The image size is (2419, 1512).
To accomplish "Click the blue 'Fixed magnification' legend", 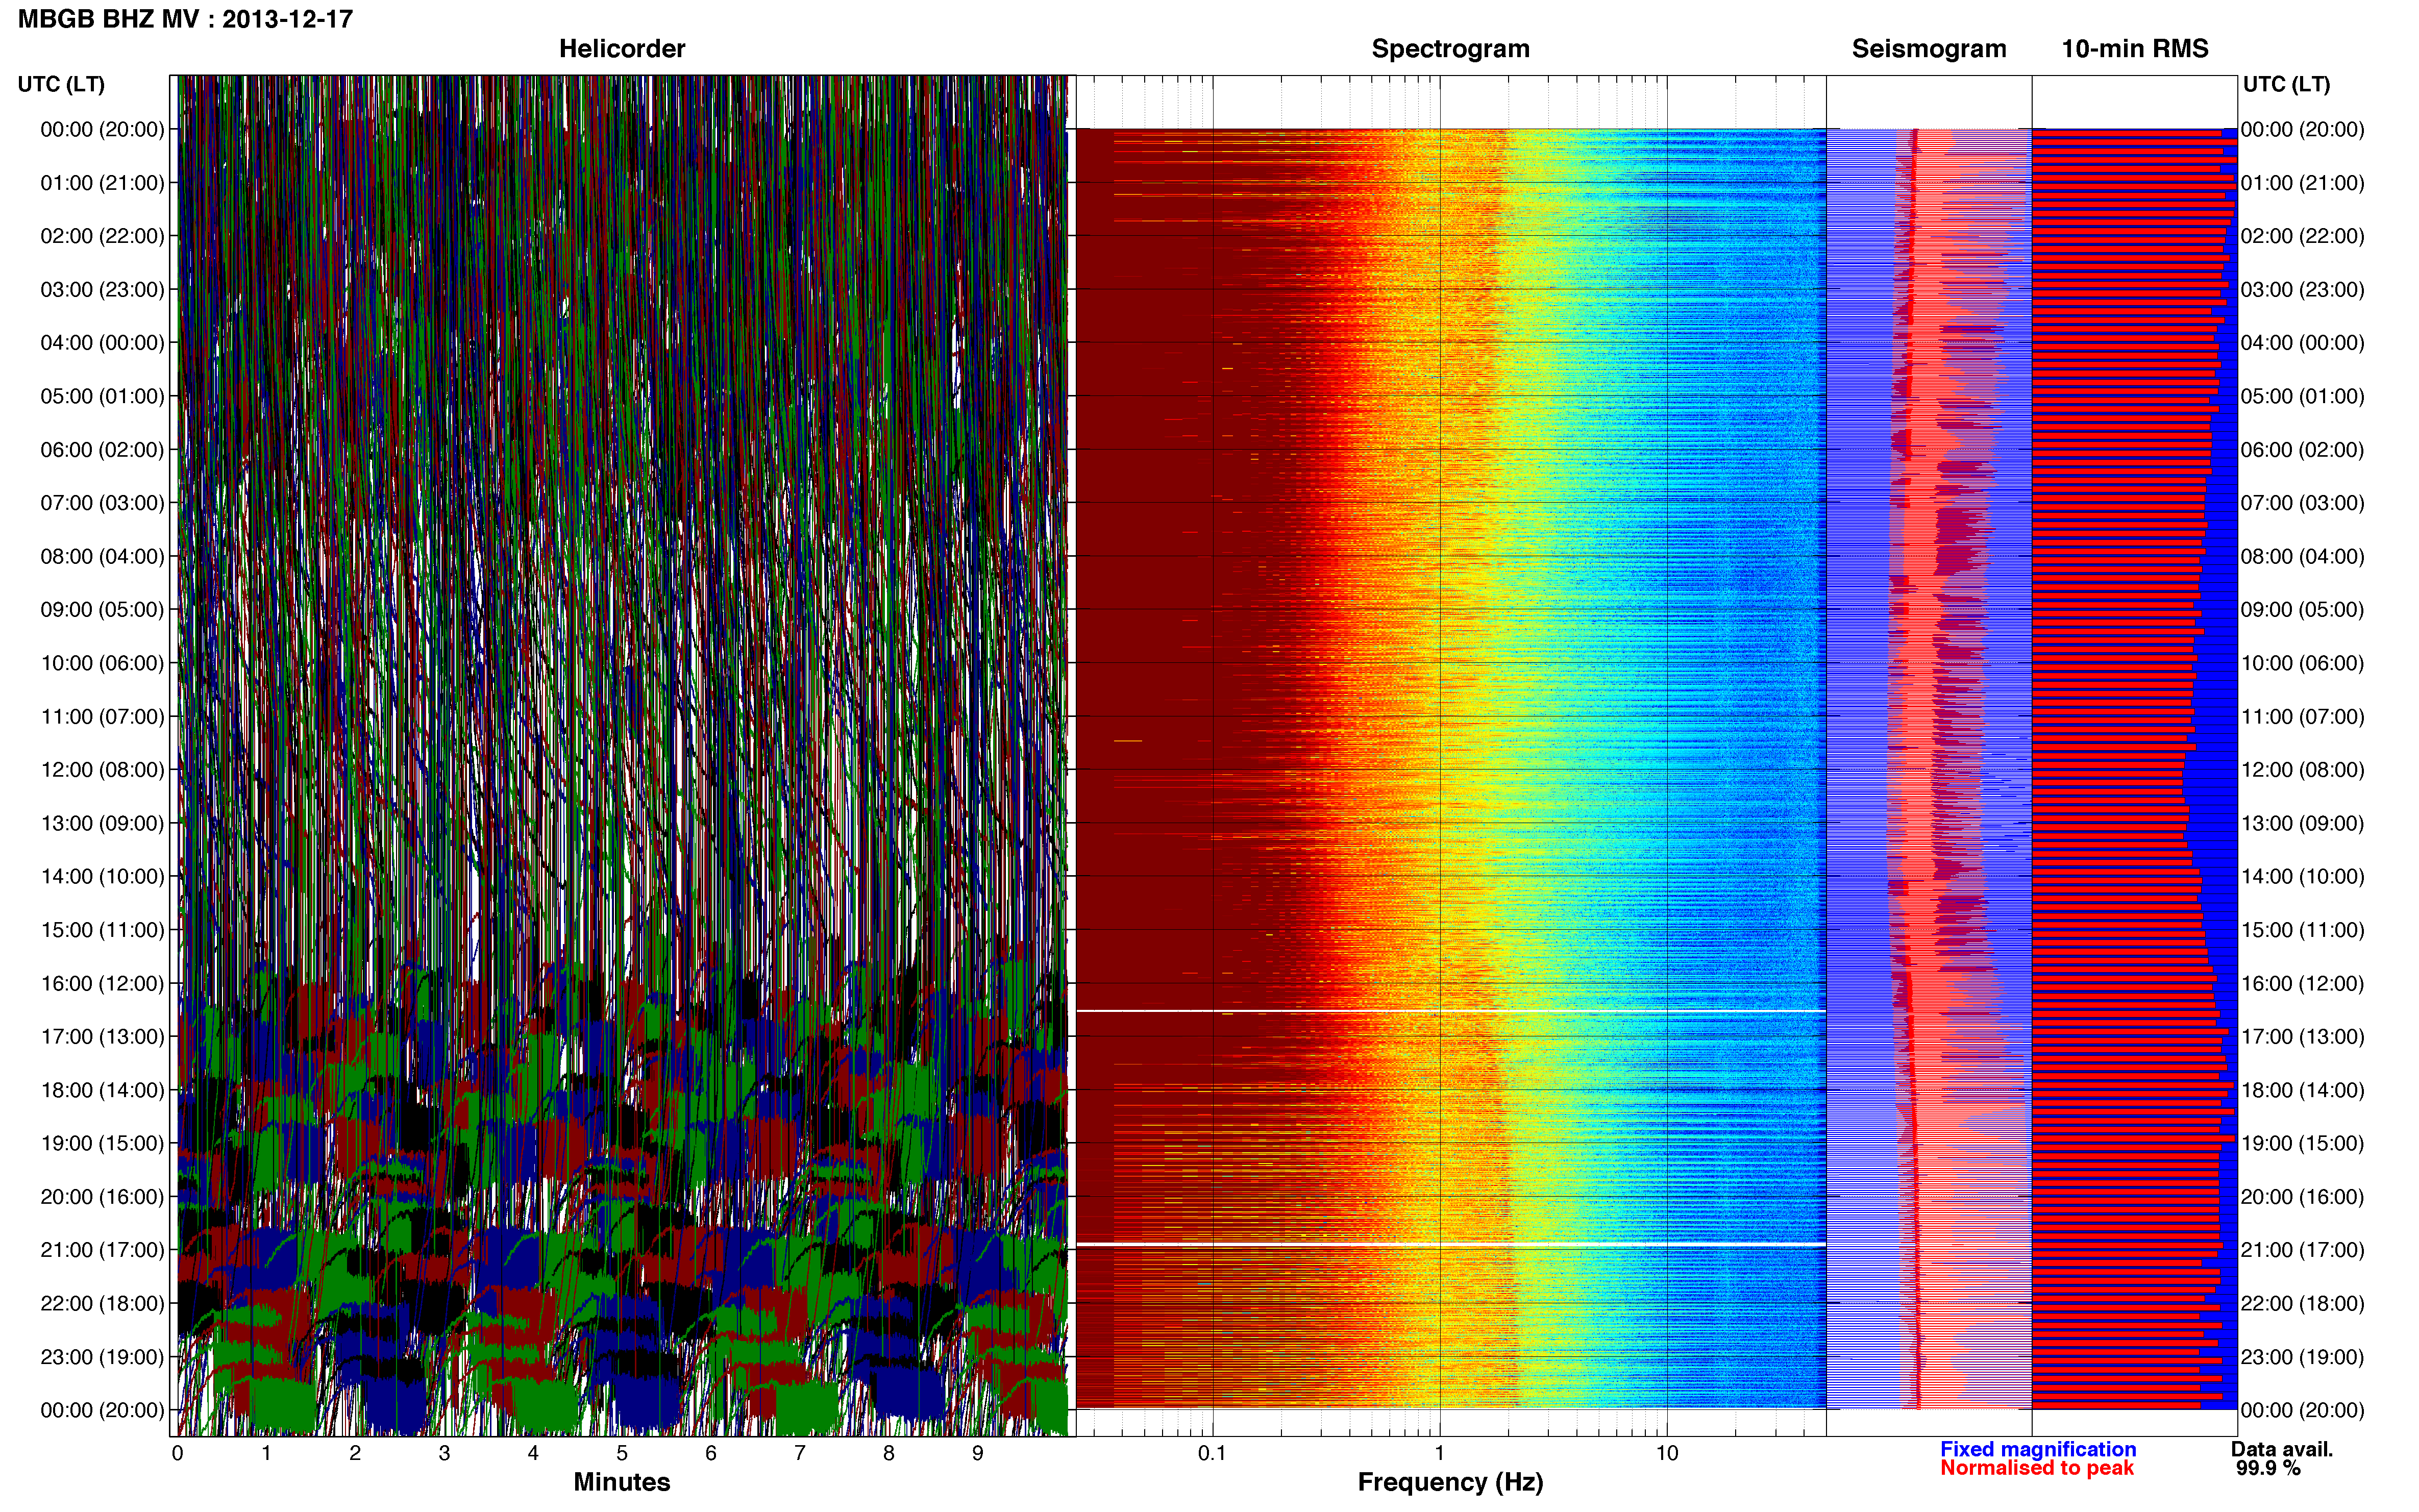I will (2038, 1449).
